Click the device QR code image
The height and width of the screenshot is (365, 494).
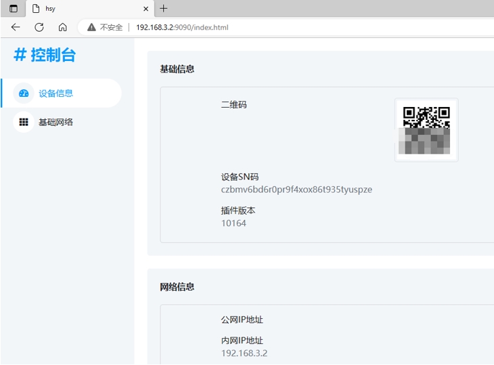[426, 130]
